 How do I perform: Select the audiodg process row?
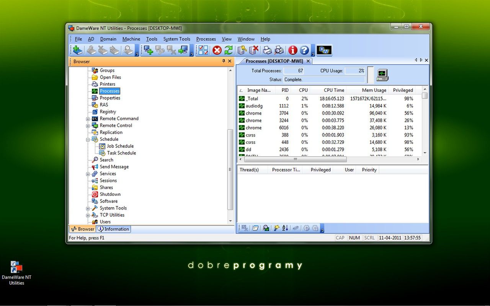tap(329, 106)
